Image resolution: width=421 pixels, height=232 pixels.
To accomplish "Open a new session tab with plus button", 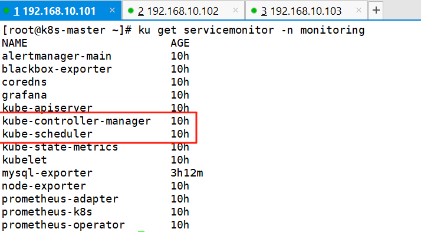I will (376, 11).
